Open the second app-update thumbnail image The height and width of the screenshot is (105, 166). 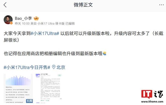pos(49,88)
